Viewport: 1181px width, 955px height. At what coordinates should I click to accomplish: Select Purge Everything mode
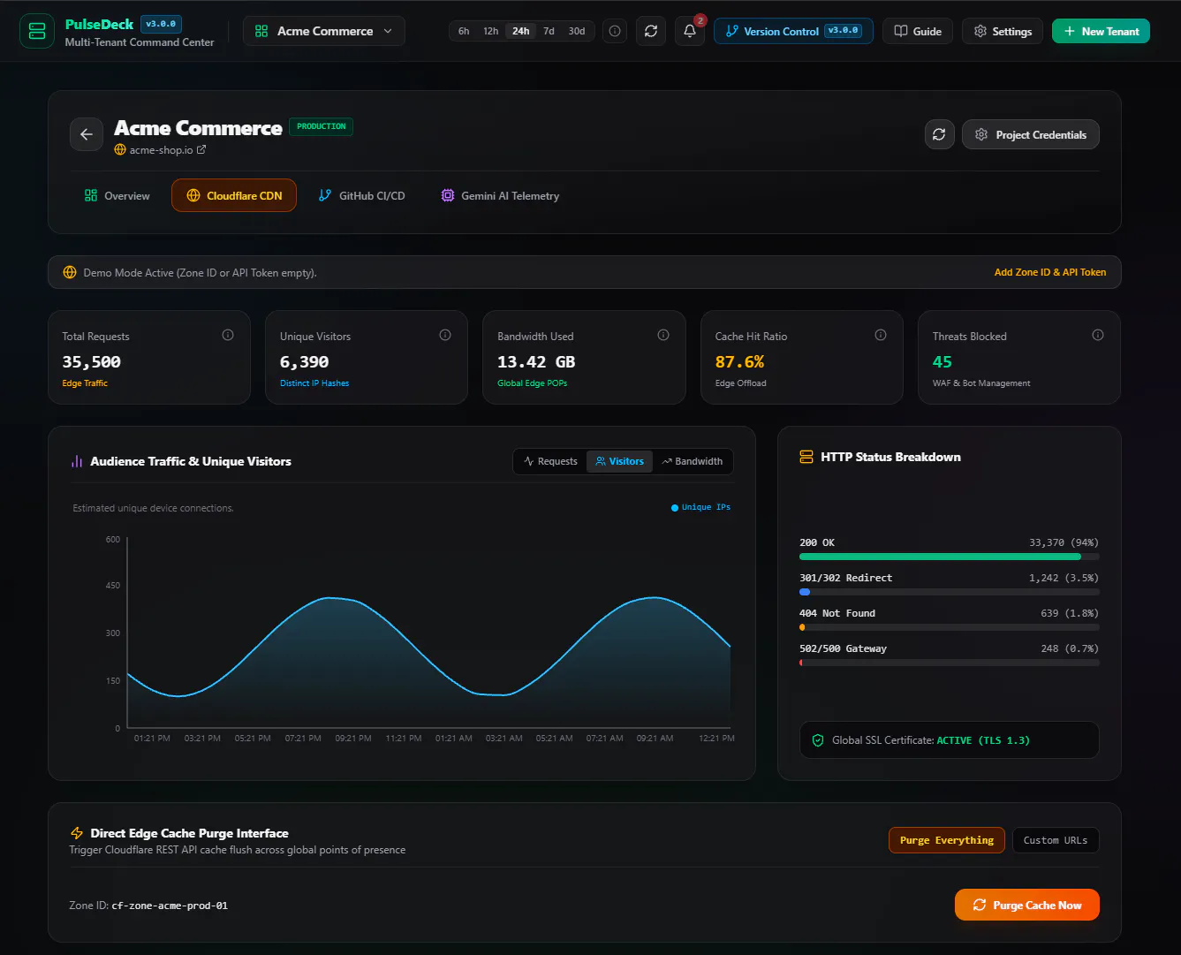[947, 840]
